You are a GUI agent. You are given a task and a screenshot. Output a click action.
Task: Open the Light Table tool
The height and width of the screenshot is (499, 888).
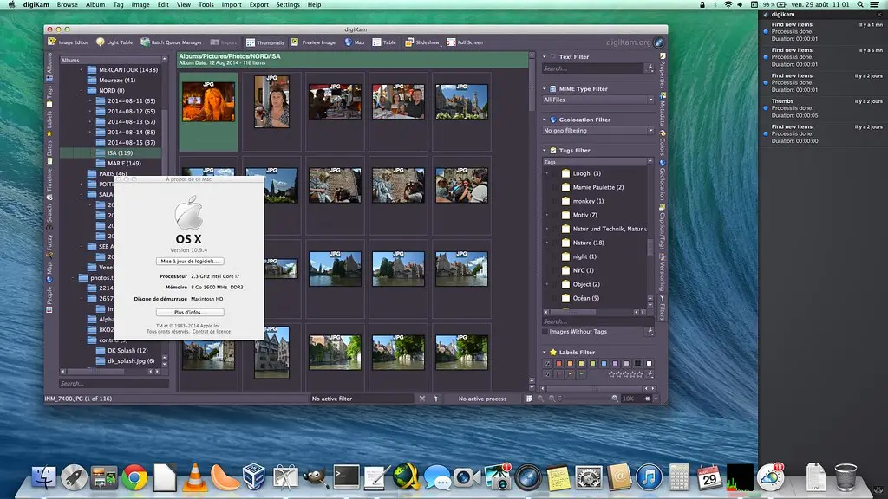pos(114,42)
